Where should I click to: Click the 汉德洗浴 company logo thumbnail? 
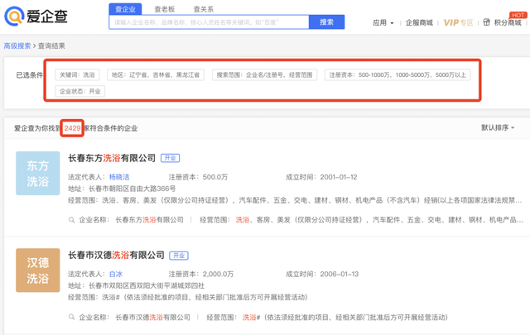(38, 270)
